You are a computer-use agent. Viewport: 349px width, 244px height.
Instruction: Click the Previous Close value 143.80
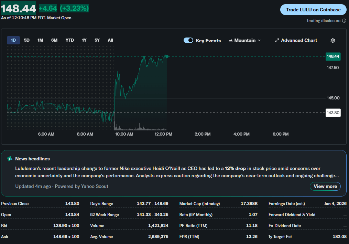[x=72, y=204]
